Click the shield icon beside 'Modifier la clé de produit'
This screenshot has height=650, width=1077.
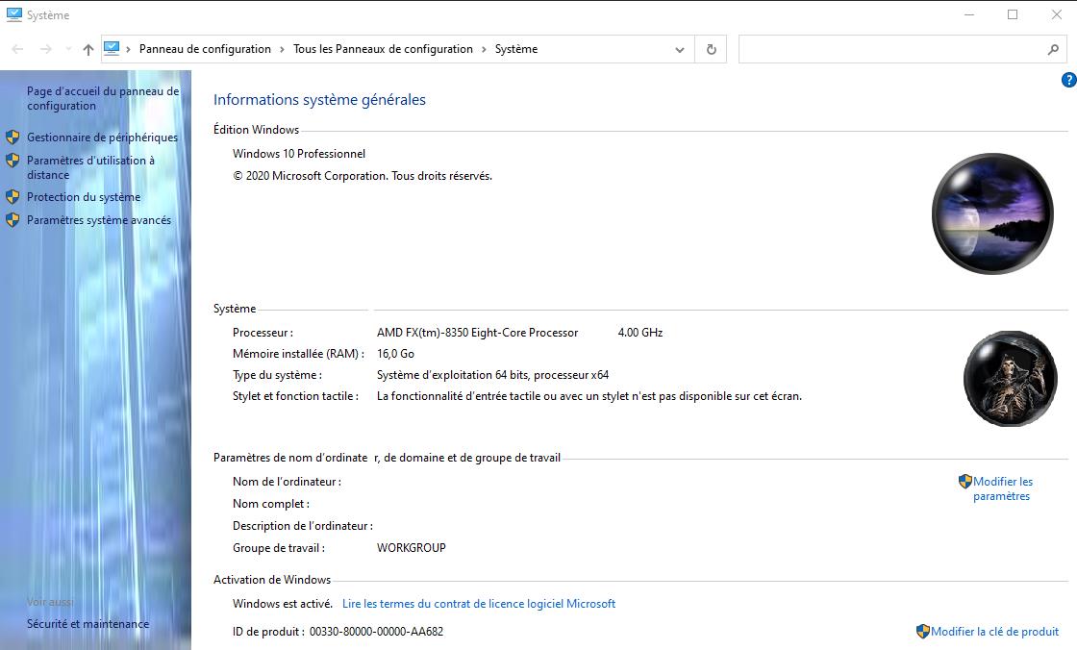pyautogui.click(x=923, y=631)
